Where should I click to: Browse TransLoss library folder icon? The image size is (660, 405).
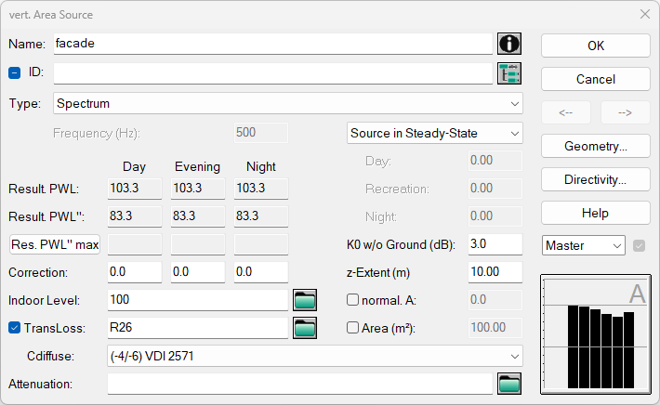[305, 328]
